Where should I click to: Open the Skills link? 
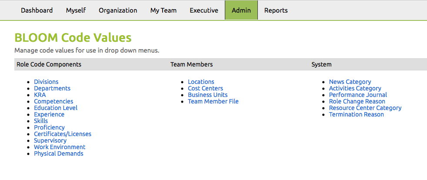tap(41, 121)
